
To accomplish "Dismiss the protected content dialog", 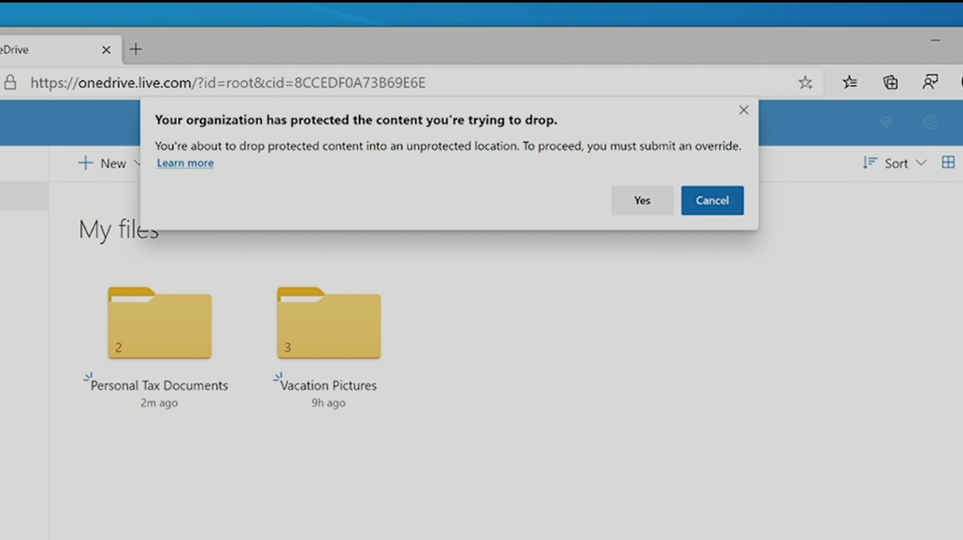I will [743, 110].
